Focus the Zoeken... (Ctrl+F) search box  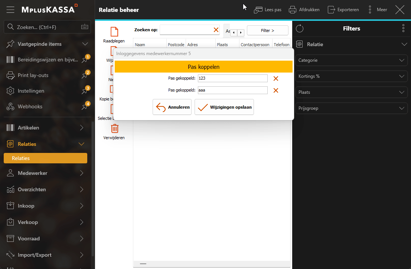pyautogui.click(x=48, y=27)
